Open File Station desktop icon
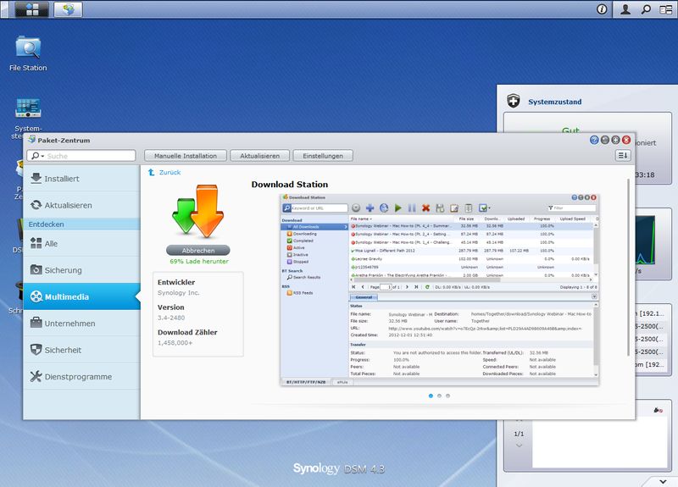 (28, 54)
